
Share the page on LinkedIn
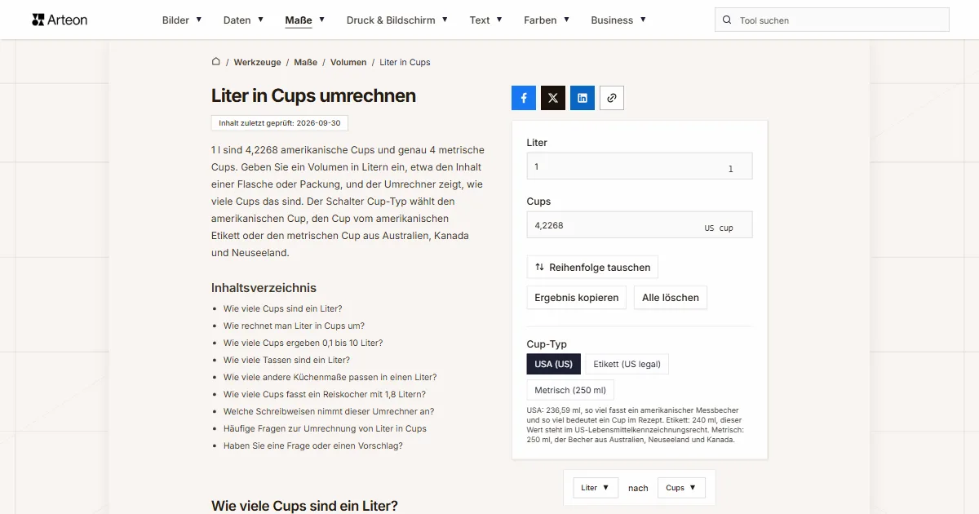coord(583,98)
